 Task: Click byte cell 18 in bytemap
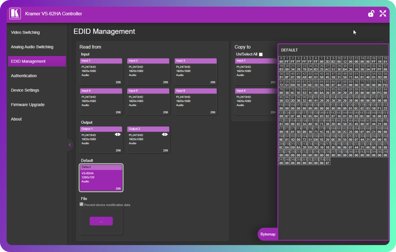click(385, 60)
